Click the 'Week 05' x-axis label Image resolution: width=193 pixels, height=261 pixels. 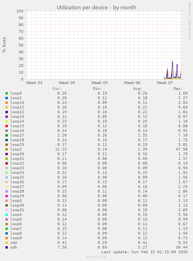[x=99, y=83]
